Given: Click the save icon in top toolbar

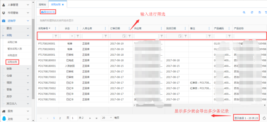Looking at the screenshot, I should [x=260, y=12].
